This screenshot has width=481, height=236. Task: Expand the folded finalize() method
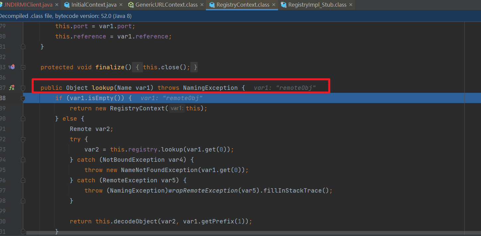tap(23, 67)
